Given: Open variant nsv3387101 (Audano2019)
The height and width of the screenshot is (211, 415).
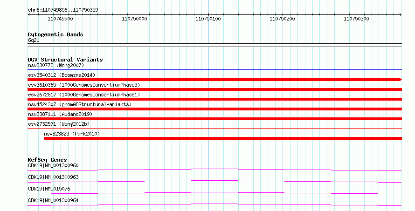Looking at the screenshot, I should [60, 114].
